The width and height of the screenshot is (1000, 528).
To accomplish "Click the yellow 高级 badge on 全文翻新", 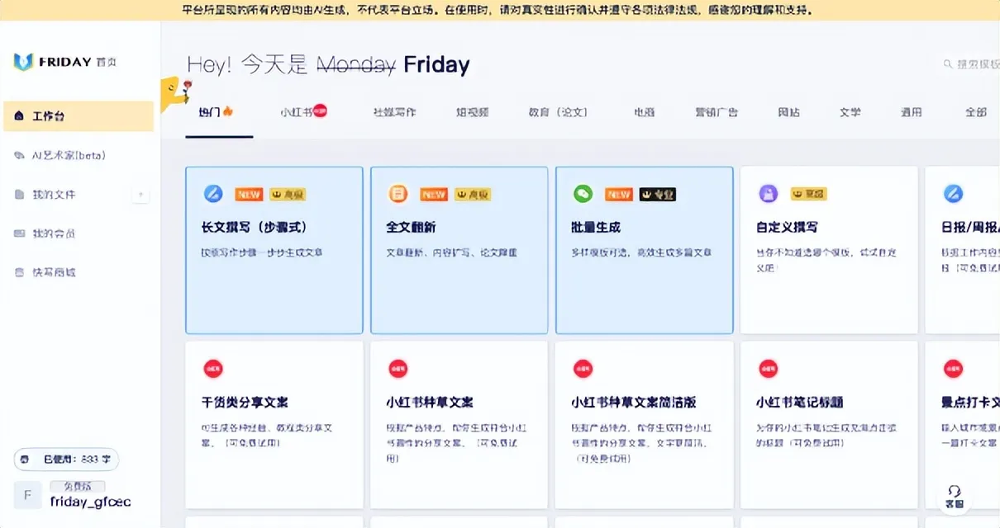I will point(473,195).
